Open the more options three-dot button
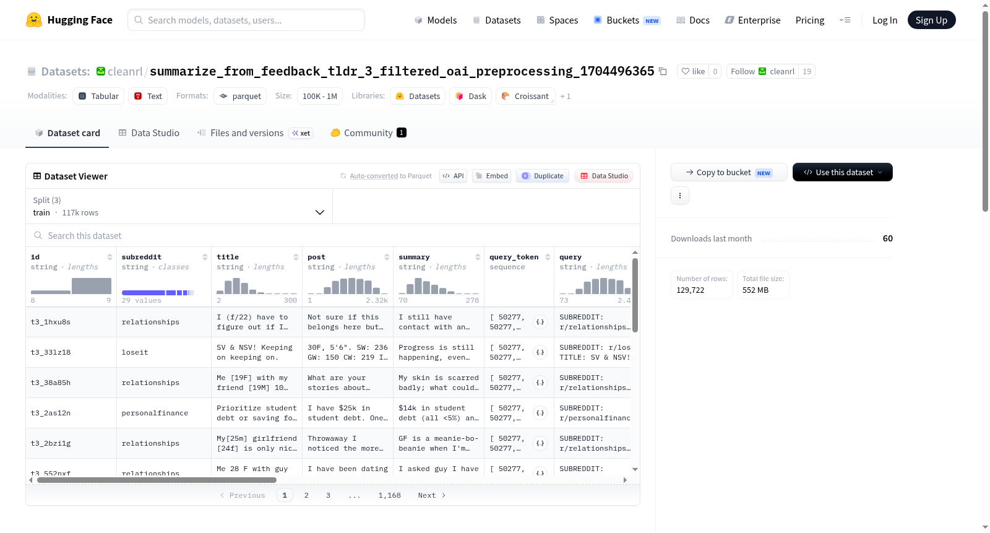The width and height of the screenshot is (990, 533). pyautogui.click(x=680, y=196)
